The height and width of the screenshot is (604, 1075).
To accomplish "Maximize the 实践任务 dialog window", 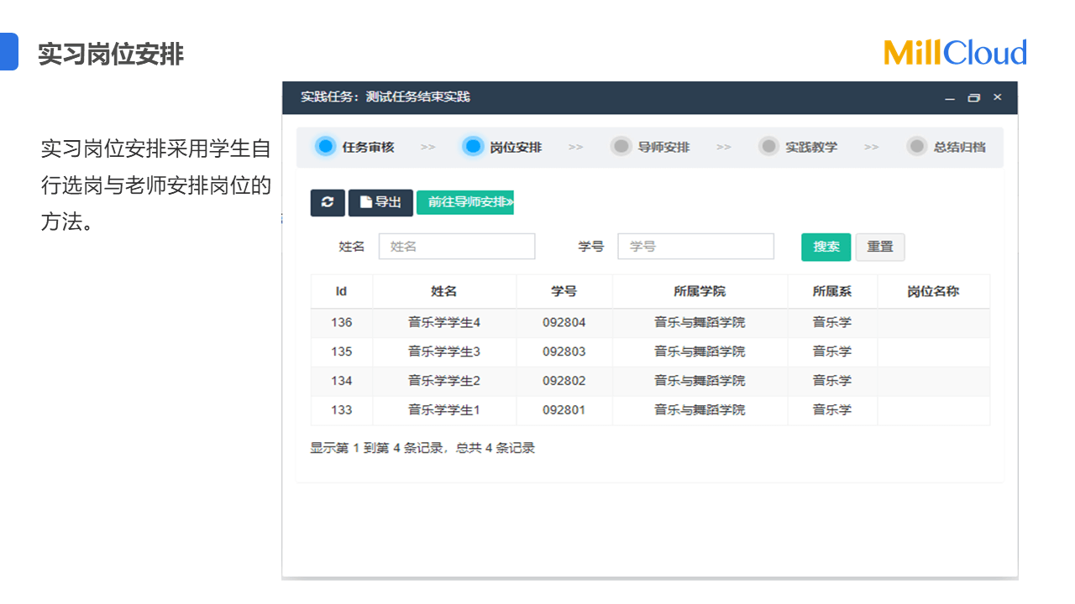I will (973, 98).
